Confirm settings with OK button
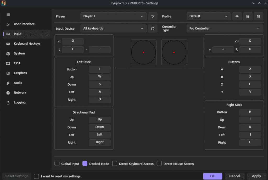The width and height of the screenshot is (268, 180). tap(213, 176)
